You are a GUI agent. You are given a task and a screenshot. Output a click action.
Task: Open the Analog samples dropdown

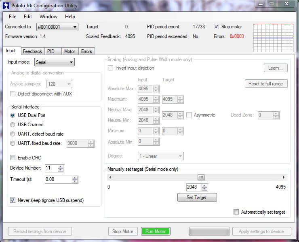click(59, 84)
